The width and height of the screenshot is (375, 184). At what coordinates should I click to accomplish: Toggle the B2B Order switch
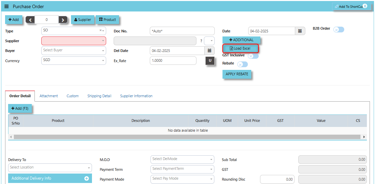tap(338, 30)
